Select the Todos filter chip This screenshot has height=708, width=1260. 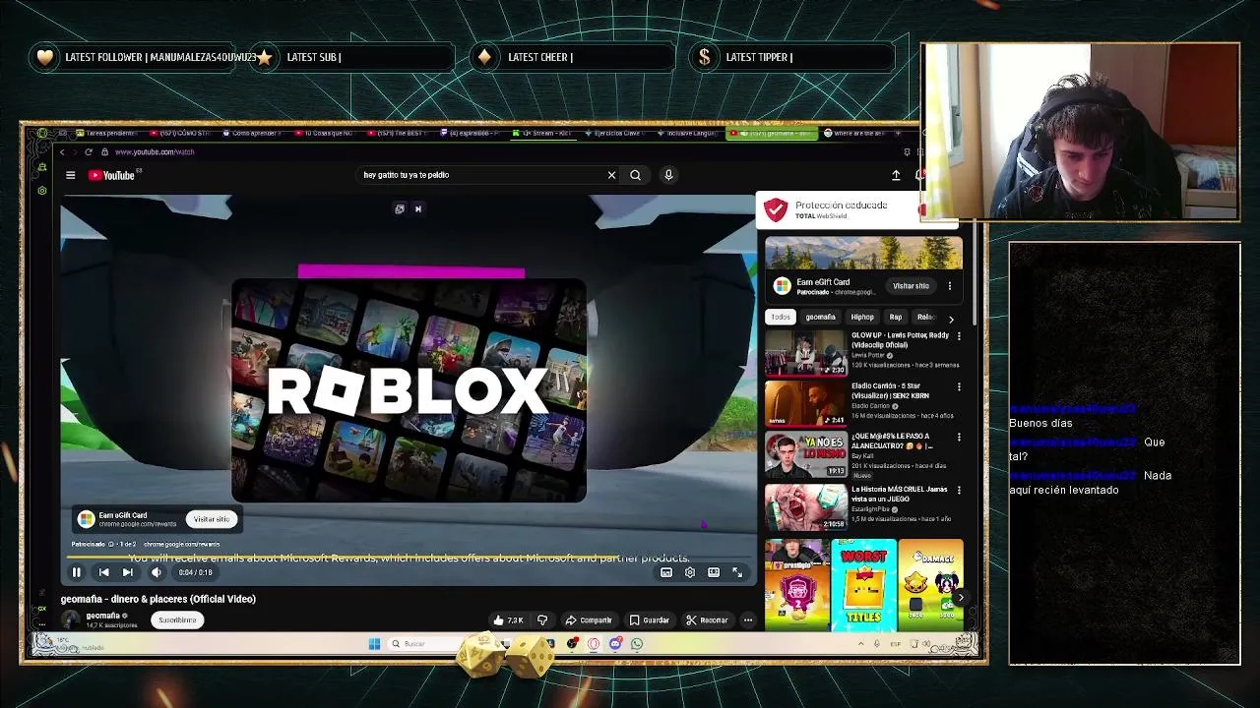click(x=781, y=317)
